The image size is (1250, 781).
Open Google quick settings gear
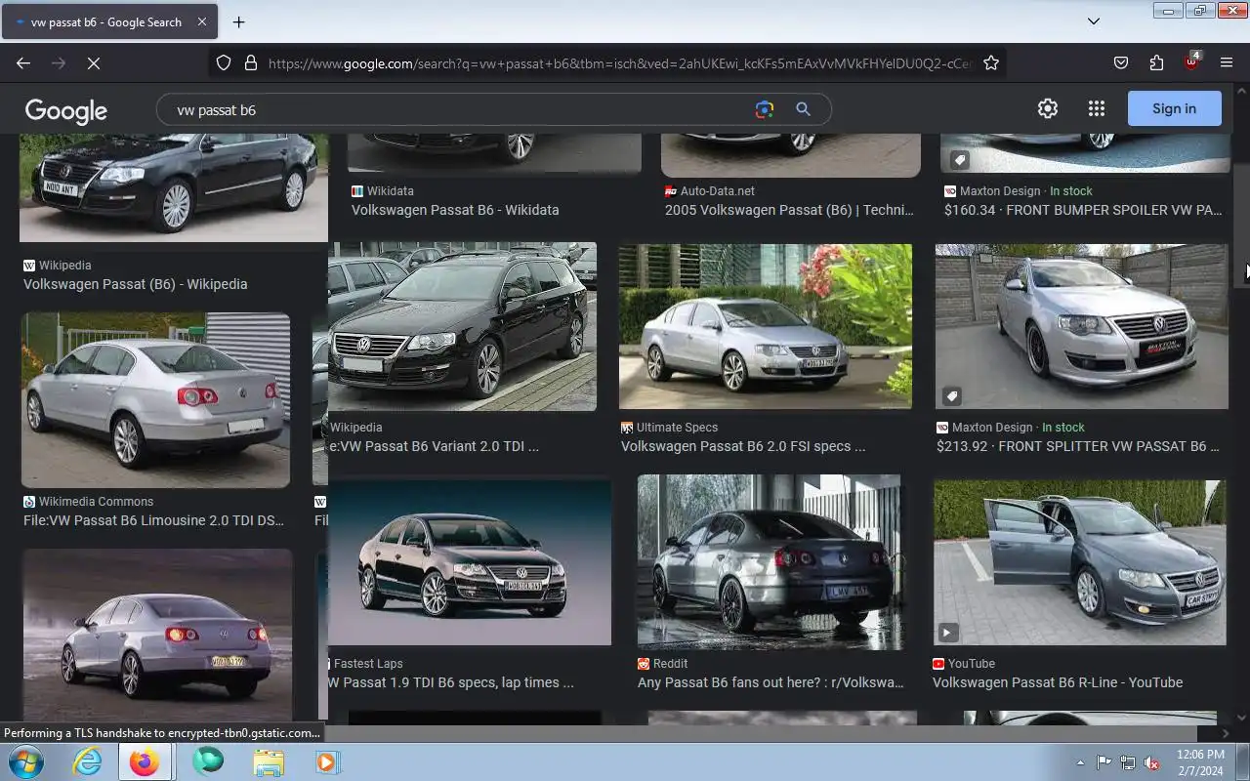pyautogui.click(x=1048, y=108)
